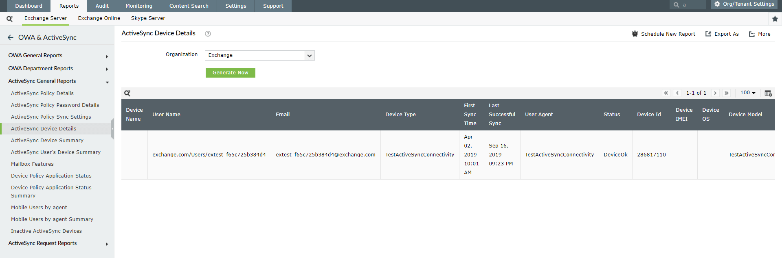Open Mobile Users by agent report
Viewport: 782px width, 258px height.
(x=39, y=208)
